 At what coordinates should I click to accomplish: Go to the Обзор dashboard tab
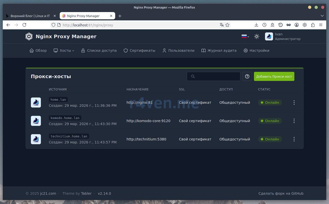tap(38, 50)
